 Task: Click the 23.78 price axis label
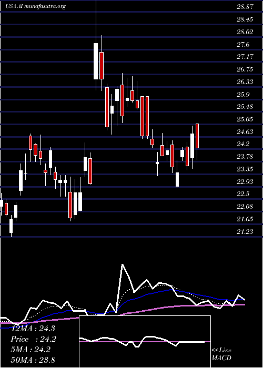pyautogui.click(x=245, y=157)
